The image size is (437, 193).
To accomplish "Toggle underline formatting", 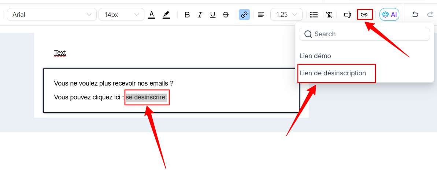I will (x=212, y=15).
